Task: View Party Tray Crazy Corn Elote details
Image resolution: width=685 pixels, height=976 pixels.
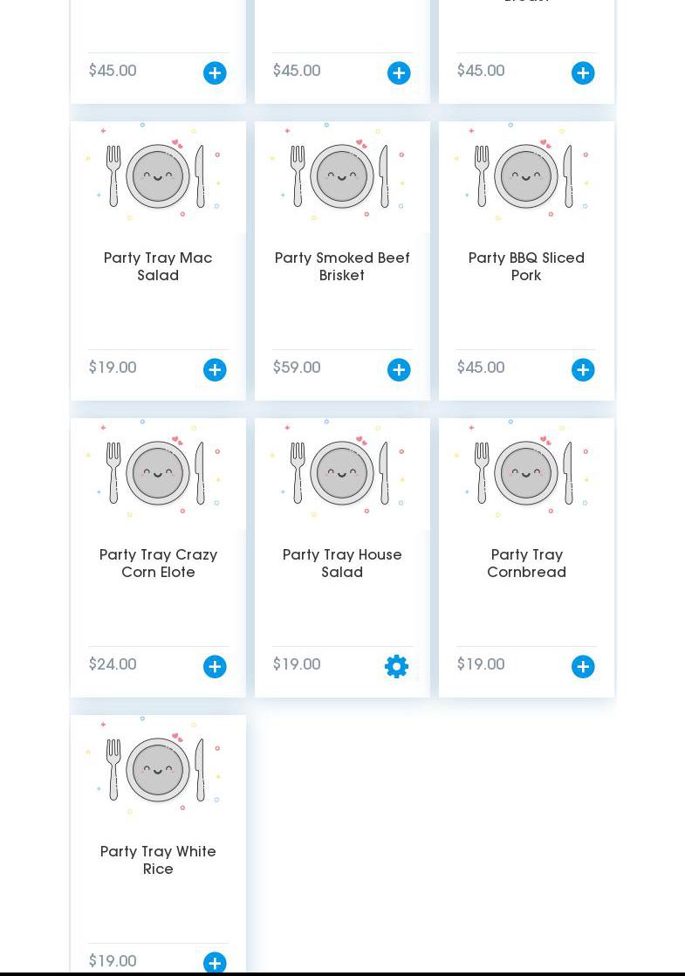Action: click(x=158, y=563)
